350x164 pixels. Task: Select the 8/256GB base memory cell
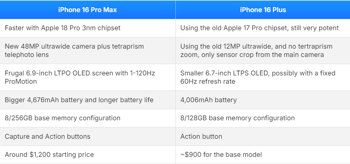63,118
